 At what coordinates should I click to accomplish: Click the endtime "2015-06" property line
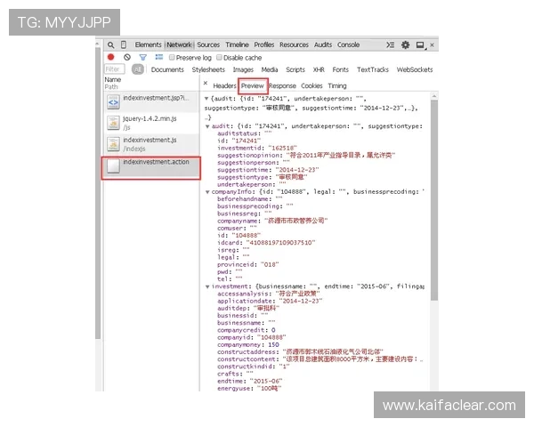point(249,382)
